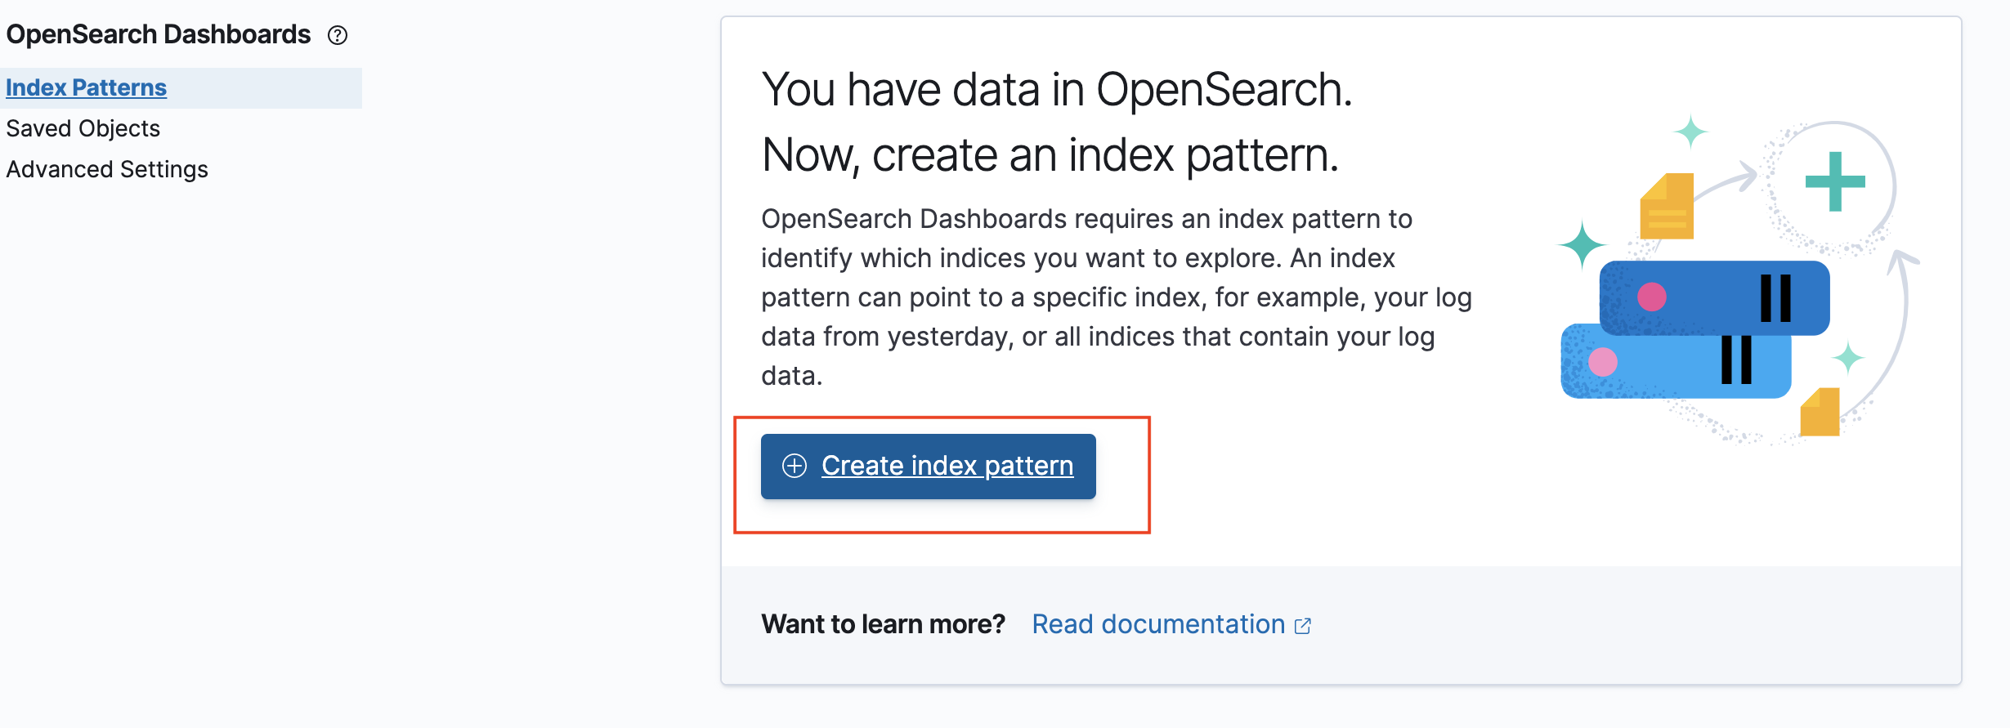Open Saved Objects in the sidebar
The image size is (2010, 728).
(83, 128)
